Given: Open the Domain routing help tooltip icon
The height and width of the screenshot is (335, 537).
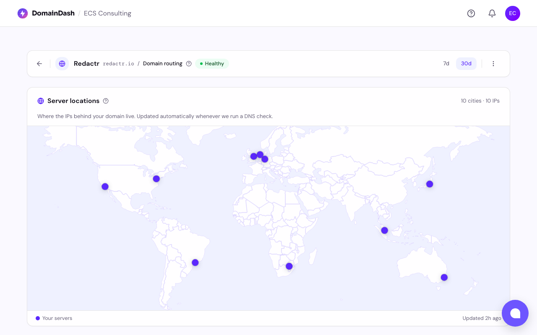Looking at the screenshot, I should 189,64.
